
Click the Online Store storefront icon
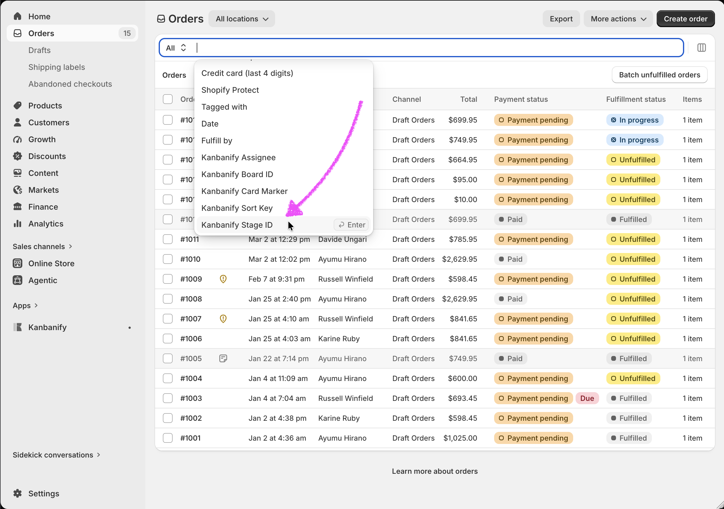(x=18, y=264)
